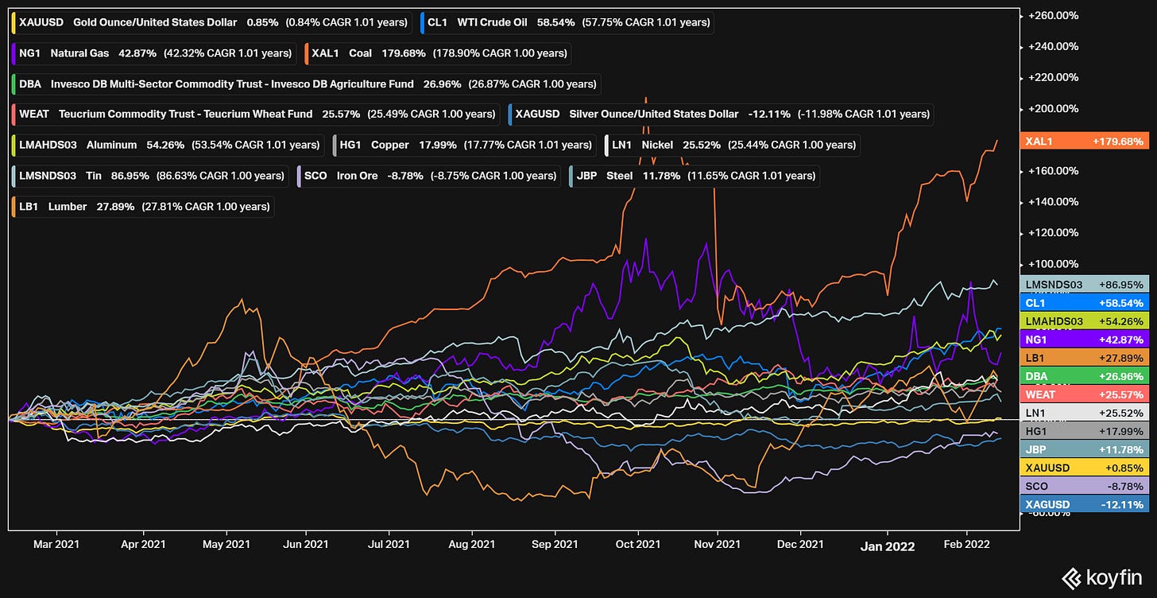Click the +220.00% y-axis value

click(1053, 77)
